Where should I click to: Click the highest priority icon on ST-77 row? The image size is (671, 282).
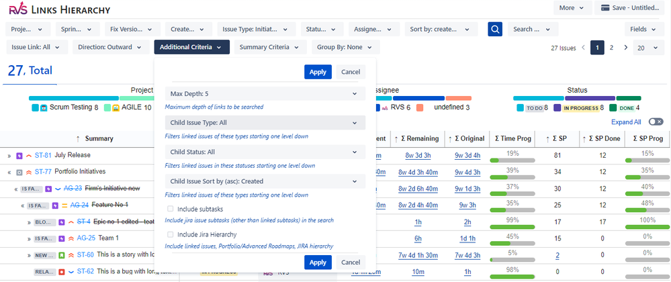[29, 172]
